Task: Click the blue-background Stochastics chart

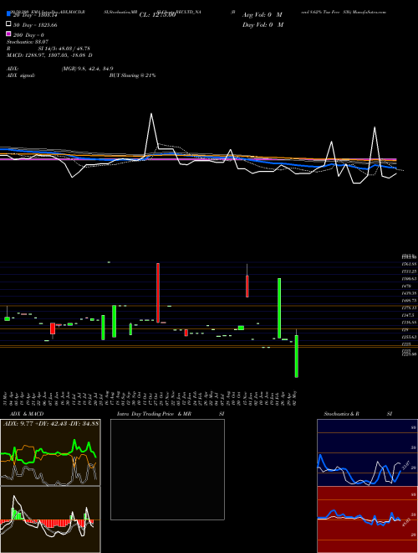Action: click(x=367, y=452)
